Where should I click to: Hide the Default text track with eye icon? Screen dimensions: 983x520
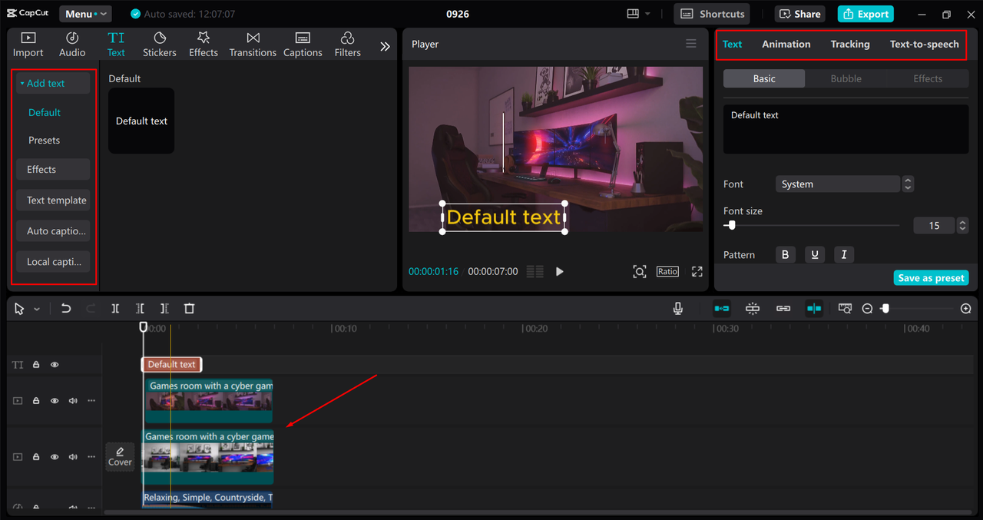click(55, 365)
